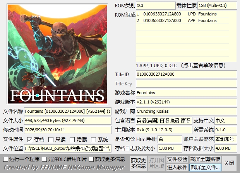This screenshot has width=240, height=173.
Task: Click the 包含语言 languages field
Action: click(x=164, y=120)
